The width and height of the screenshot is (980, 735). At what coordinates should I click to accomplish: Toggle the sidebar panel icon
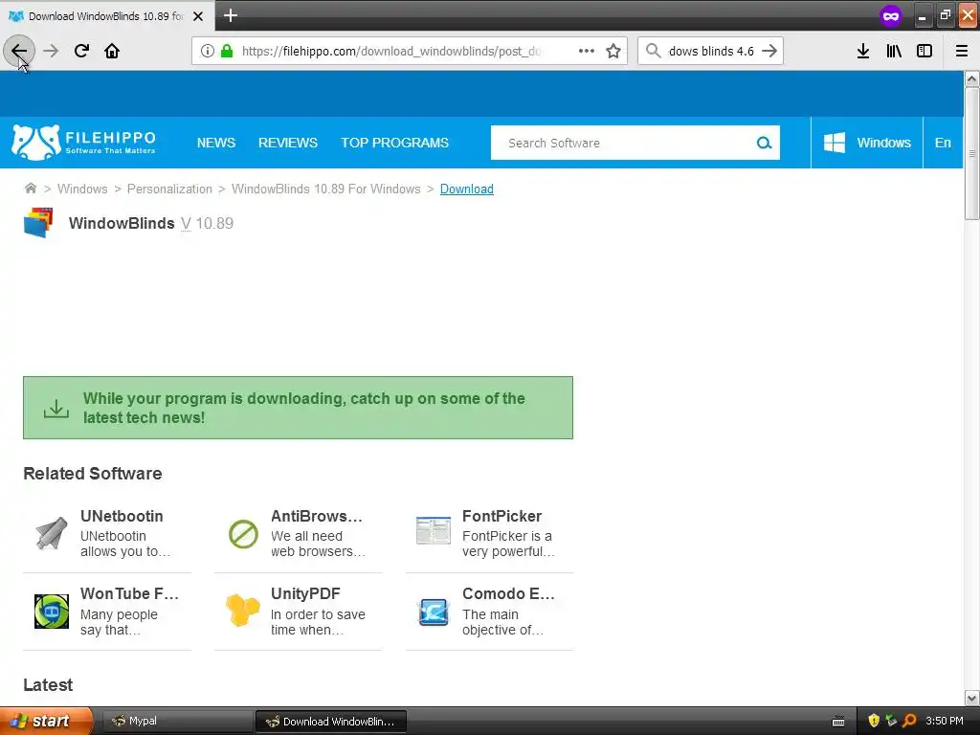click(924, 51)
